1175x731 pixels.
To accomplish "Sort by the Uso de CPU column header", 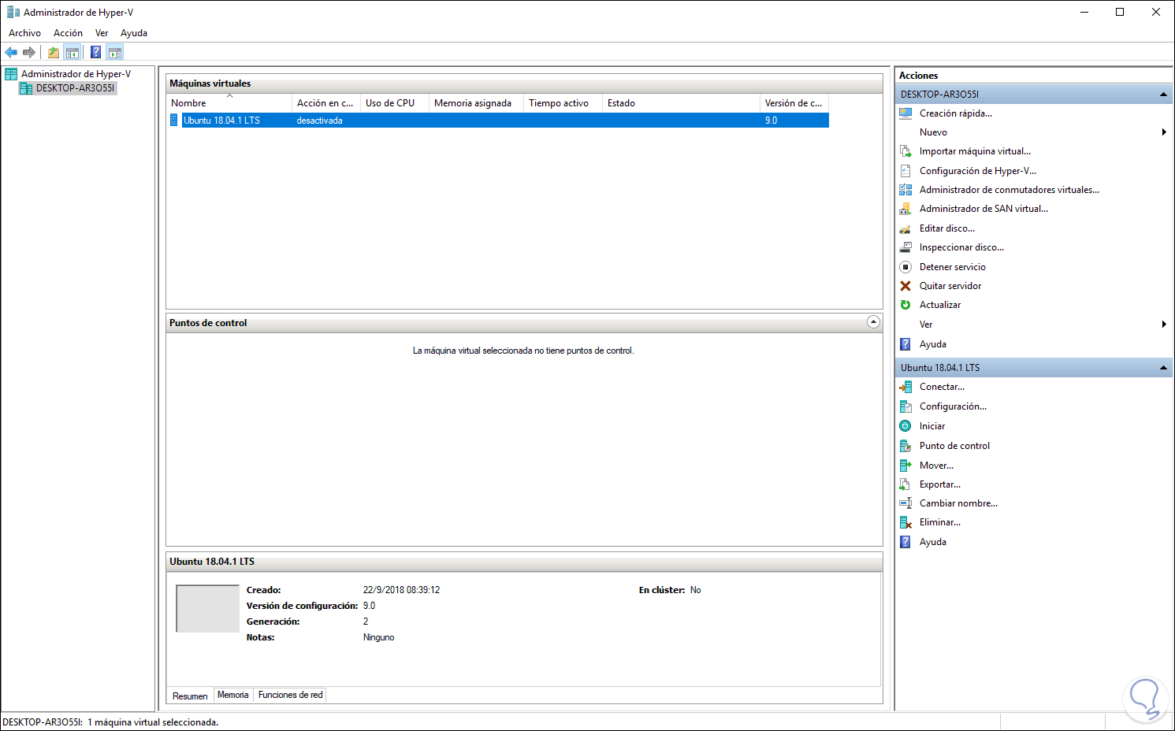I will pyautogui.click(x=395, y=103).
